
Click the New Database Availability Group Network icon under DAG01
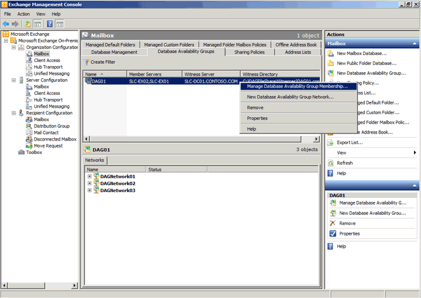click(x=333, y=213)
